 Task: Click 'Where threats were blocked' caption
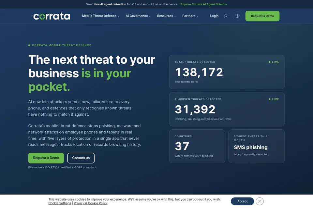point(194,156)
